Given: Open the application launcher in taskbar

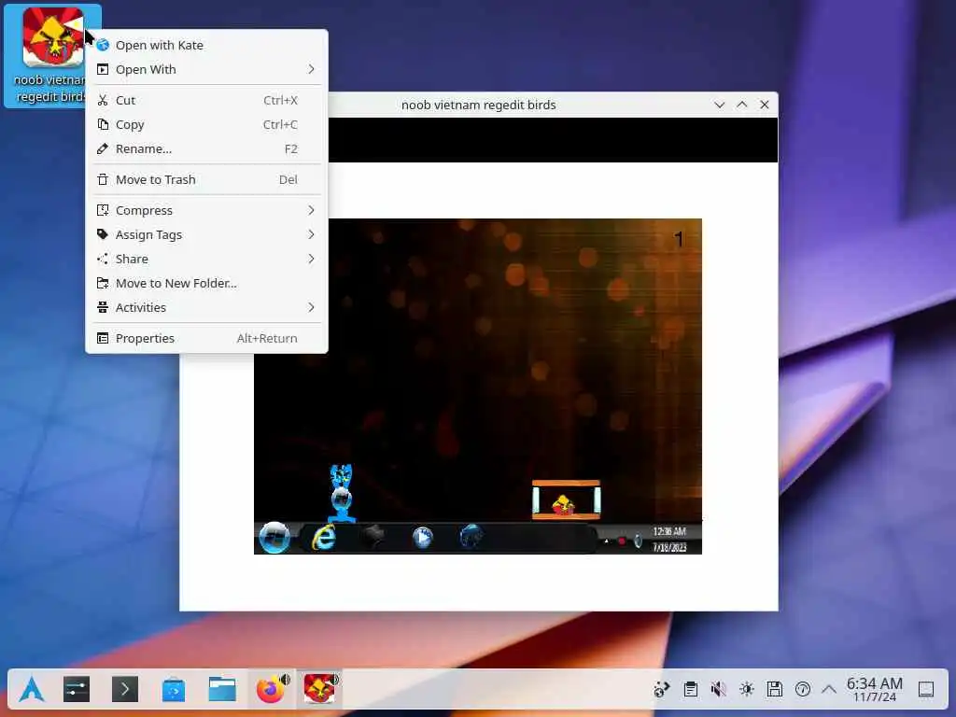Looking at the screenshot, I should (x=32, y=690).
